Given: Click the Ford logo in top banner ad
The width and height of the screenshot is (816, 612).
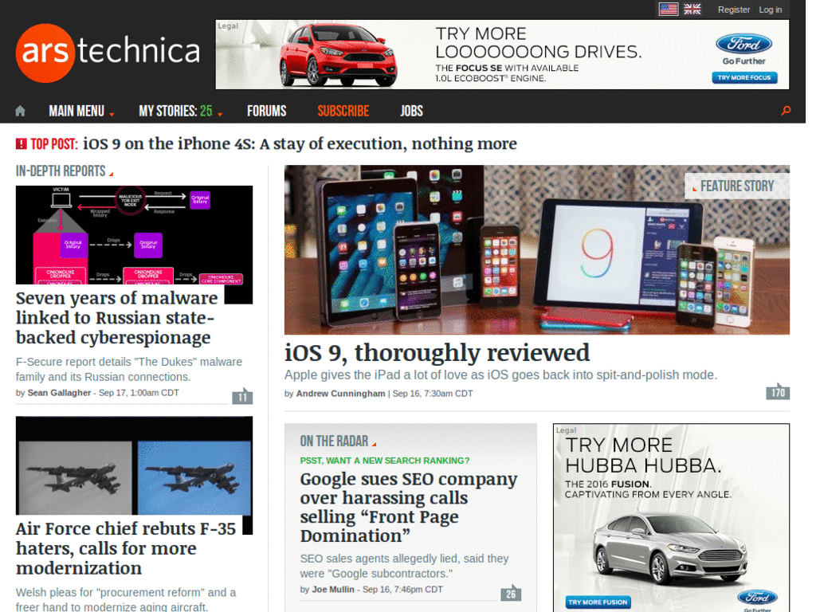Looking at the screenshot, I should [743, 45].
